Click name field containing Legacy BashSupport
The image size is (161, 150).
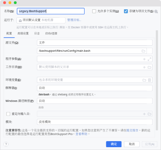[51, 11]
